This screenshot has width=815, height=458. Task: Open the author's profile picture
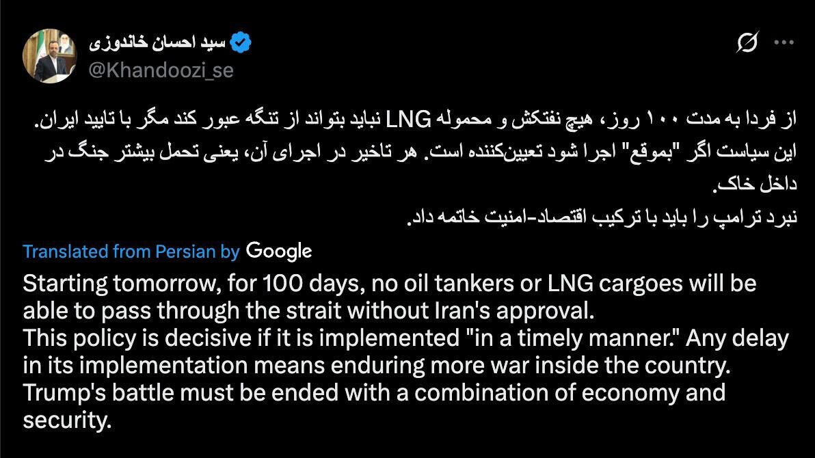[x=50, y=55]
